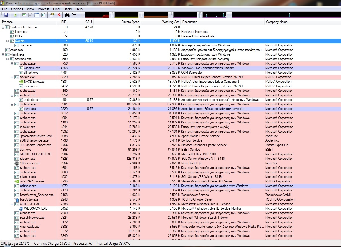This screenshot has height=247, width=341.
Task: Collapse the services.exe tree node
Action: click(8, 59)
